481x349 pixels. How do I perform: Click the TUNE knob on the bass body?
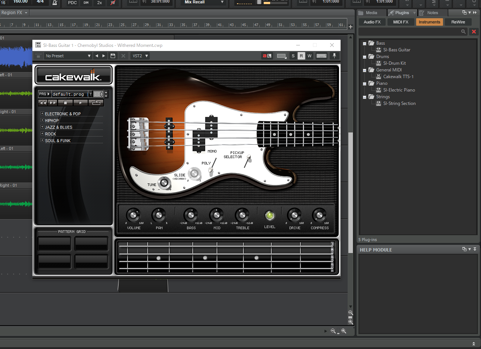click(164, 183)
